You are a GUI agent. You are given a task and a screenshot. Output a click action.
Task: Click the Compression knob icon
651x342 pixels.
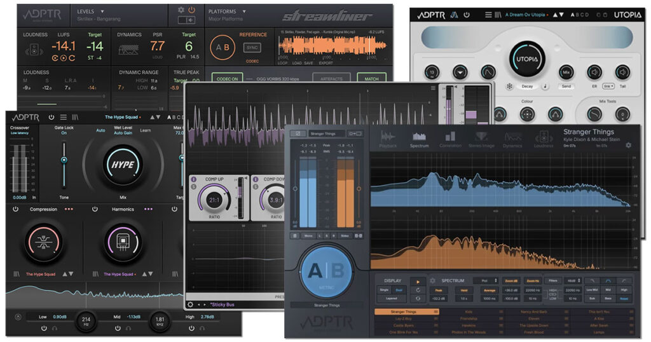[44, 242]
